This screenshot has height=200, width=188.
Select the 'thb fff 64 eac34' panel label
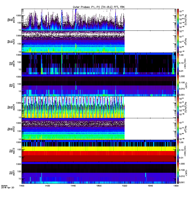click(11, 20)
